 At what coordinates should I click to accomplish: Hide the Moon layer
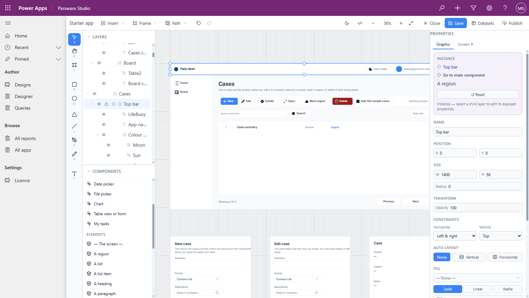108,145
